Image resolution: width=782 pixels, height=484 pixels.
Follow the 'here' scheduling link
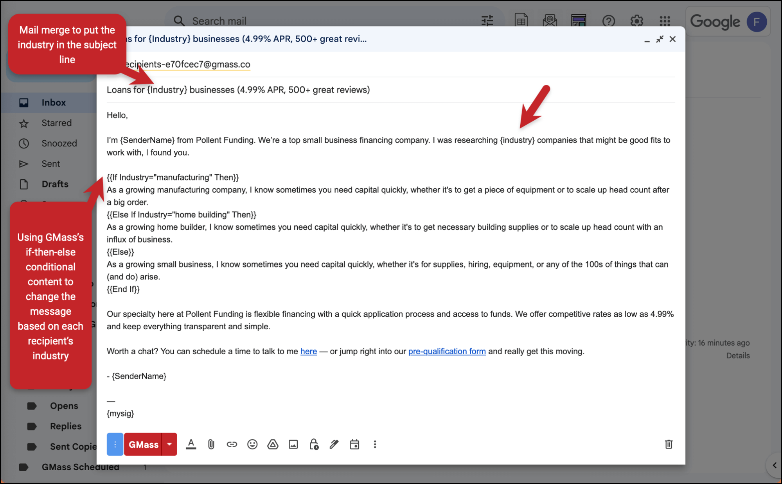point(308,351)
